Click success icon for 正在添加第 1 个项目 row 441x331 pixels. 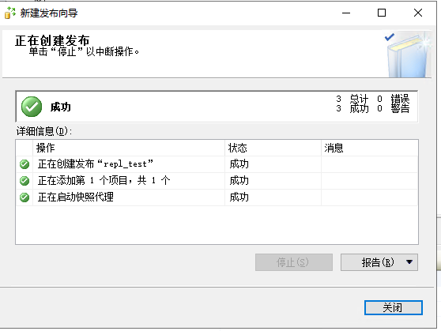point(24,181)
